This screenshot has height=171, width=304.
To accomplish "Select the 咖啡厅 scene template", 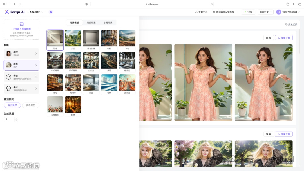I will pos(73,84).
